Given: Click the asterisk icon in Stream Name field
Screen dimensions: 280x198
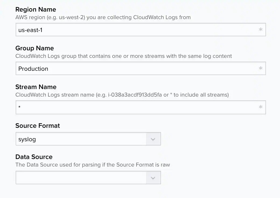Looking at the screenshot, I should (x=260, y=107).
